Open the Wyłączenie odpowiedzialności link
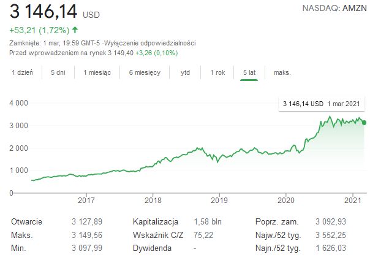 (159, 43)
